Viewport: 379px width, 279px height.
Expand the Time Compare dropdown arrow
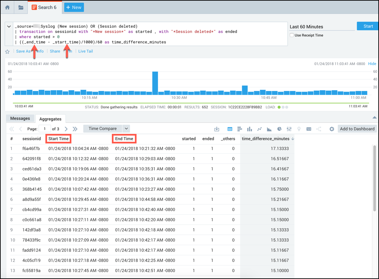126,129
